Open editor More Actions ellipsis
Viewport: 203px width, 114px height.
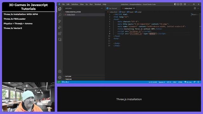click(x=198, y=8)
